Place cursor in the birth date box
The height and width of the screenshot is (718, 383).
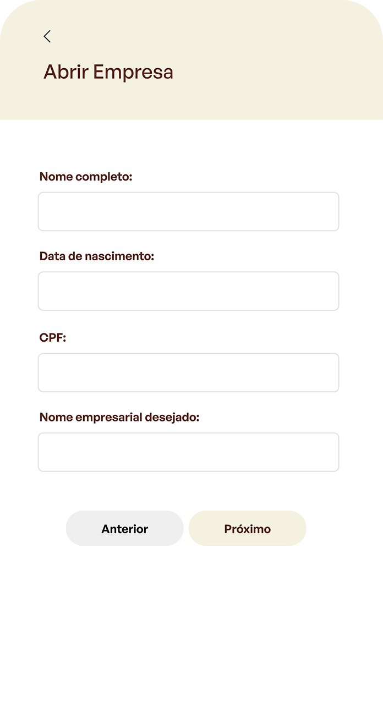188,291
